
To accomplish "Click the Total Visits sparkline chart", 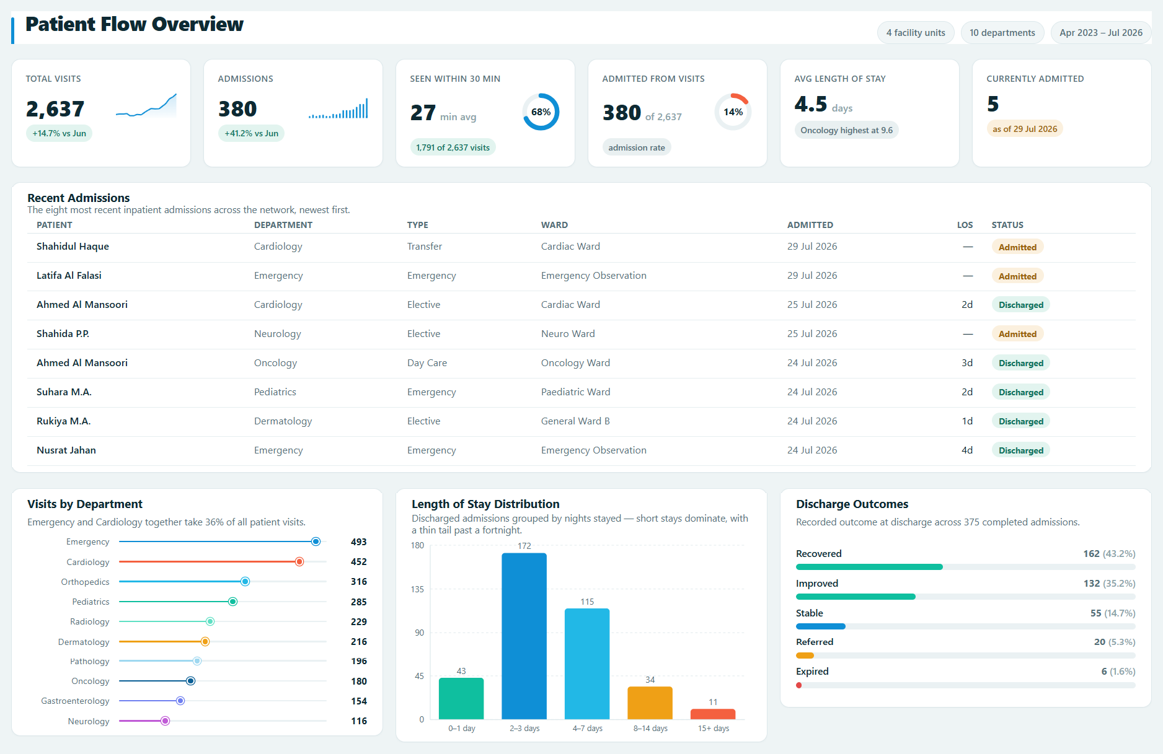I will tap(146, 106).
